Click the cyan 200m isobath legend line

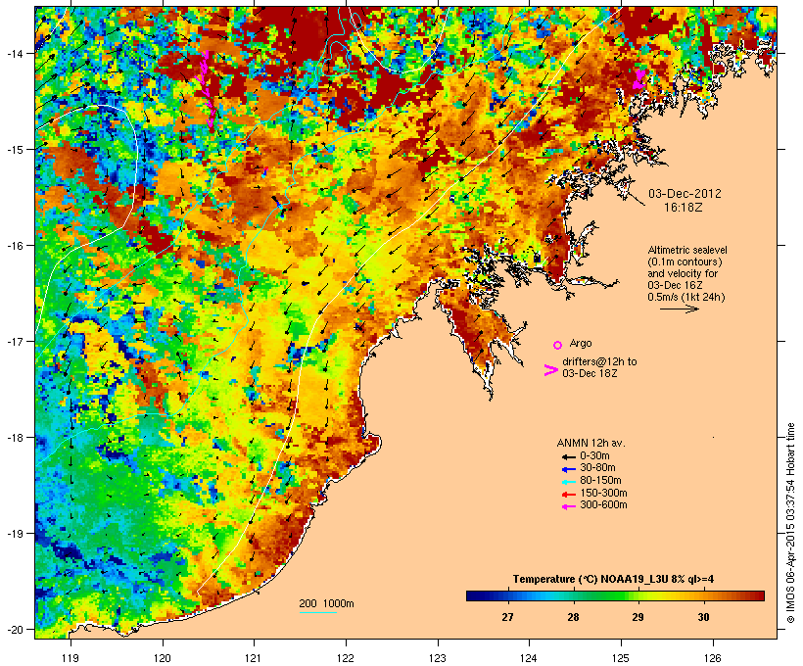pos(317,612)
